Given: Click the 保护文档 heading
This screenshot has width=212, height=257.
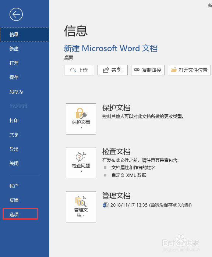Looking at the screenshot, I should point(116,108).
